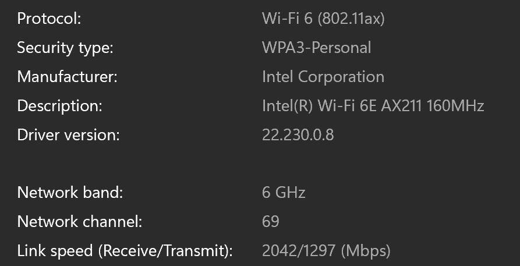Click the Manufacturer label

pos(67,77)
